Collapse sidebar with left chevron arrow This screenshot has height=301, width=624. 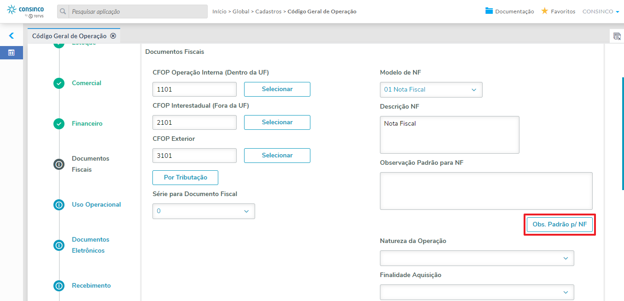click(x=12, y=35)
